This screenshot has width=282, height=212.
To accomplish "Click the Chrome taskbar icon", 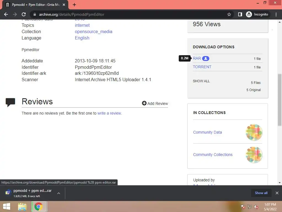I will 39,206.
